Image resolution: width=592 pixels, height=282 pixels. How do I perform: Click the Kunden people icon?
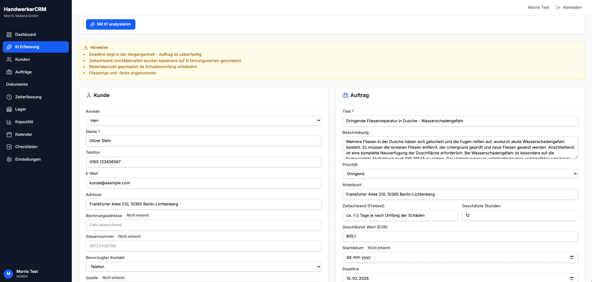9,60
